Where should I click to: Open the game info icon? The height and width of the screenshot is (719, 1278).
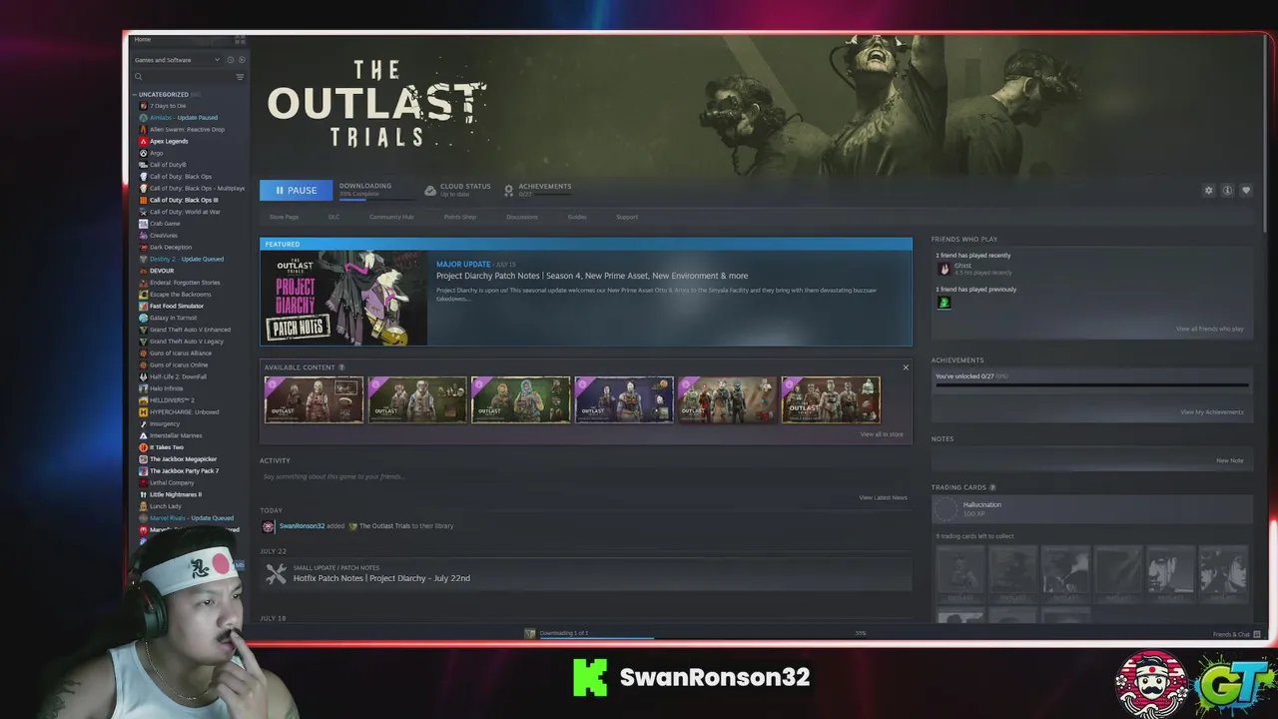pos(1227,190)
